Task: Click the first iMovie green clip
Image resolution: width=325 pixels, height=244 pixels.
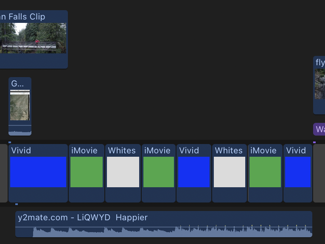Action: pyautogui.click(x=87, y=172)
